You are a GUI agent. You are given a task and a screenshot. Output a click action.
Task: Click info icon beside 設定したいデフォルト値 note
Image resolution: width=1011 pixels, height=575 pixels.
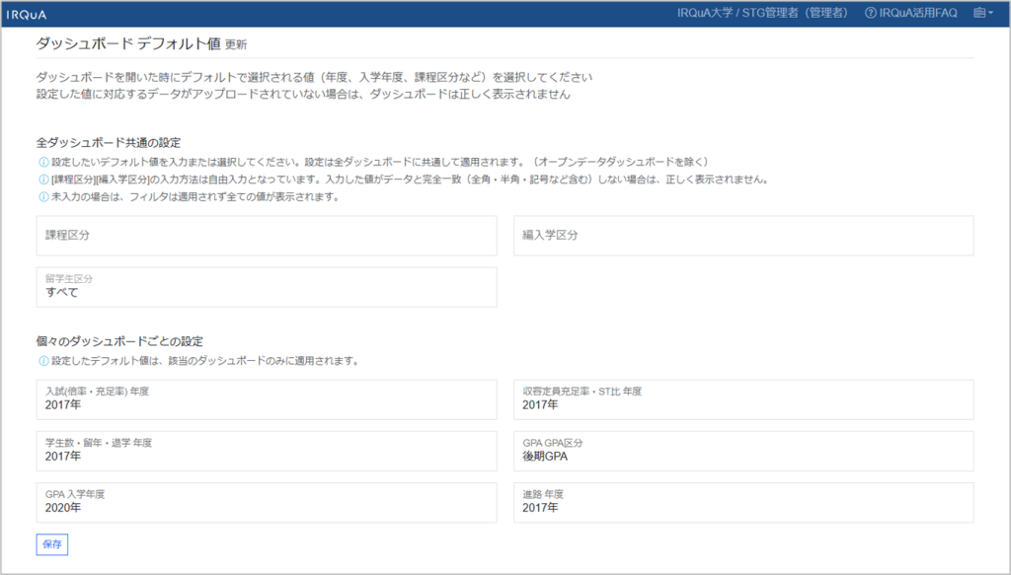42,162
